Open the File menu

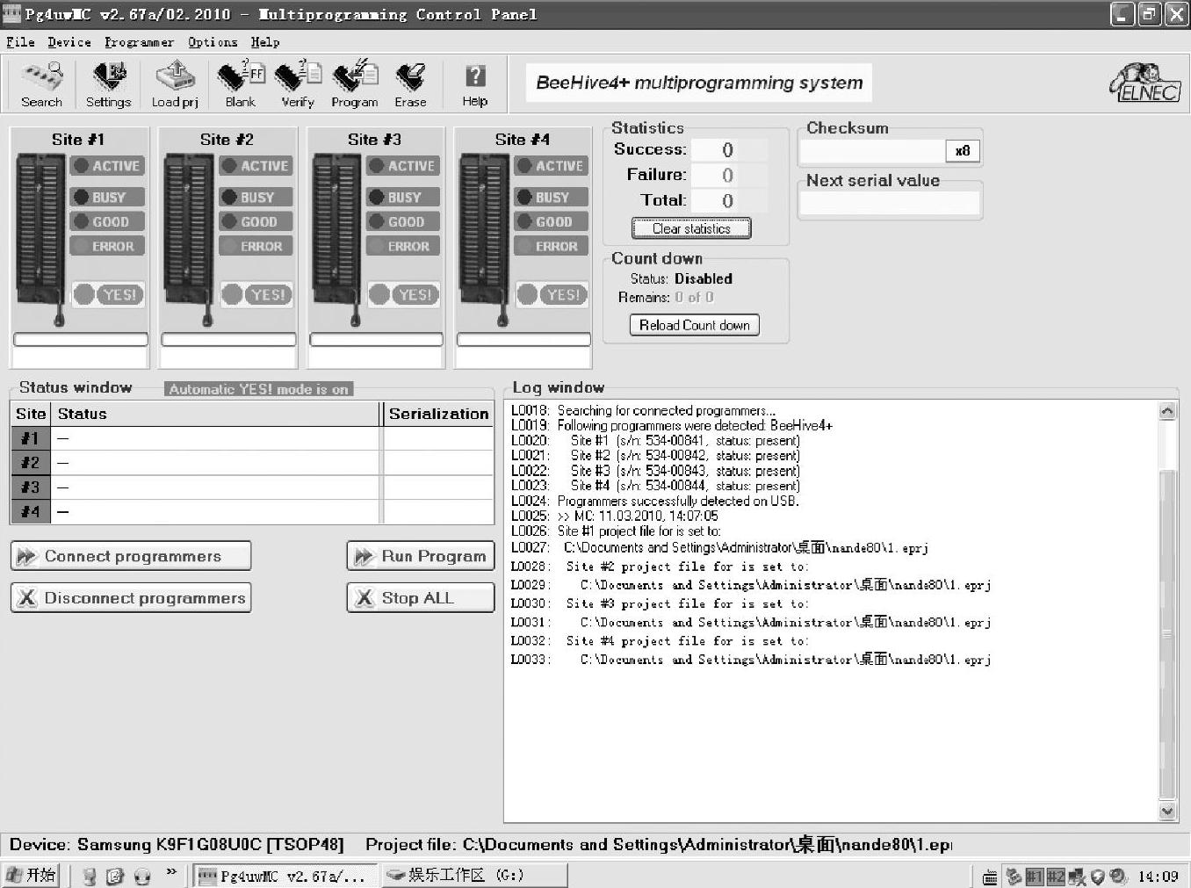[x=20, y=42]
